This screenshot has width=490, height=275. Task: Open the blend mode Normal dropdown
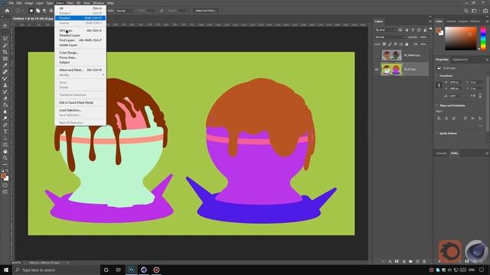[x=390, y=37]
